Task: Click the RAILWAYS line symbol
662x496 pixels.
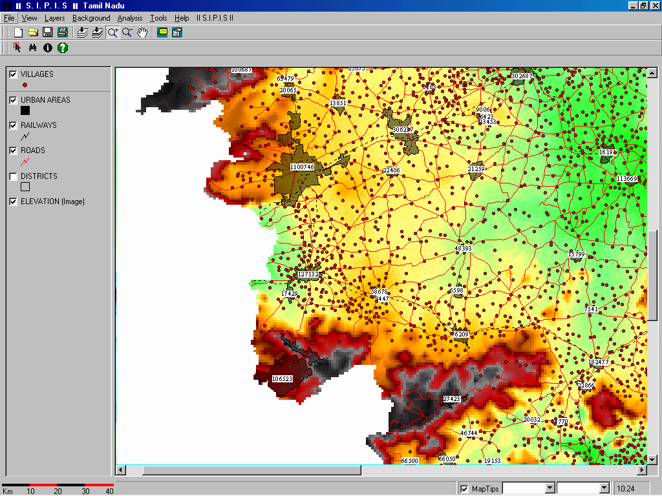Action: (x=25, y=136)
